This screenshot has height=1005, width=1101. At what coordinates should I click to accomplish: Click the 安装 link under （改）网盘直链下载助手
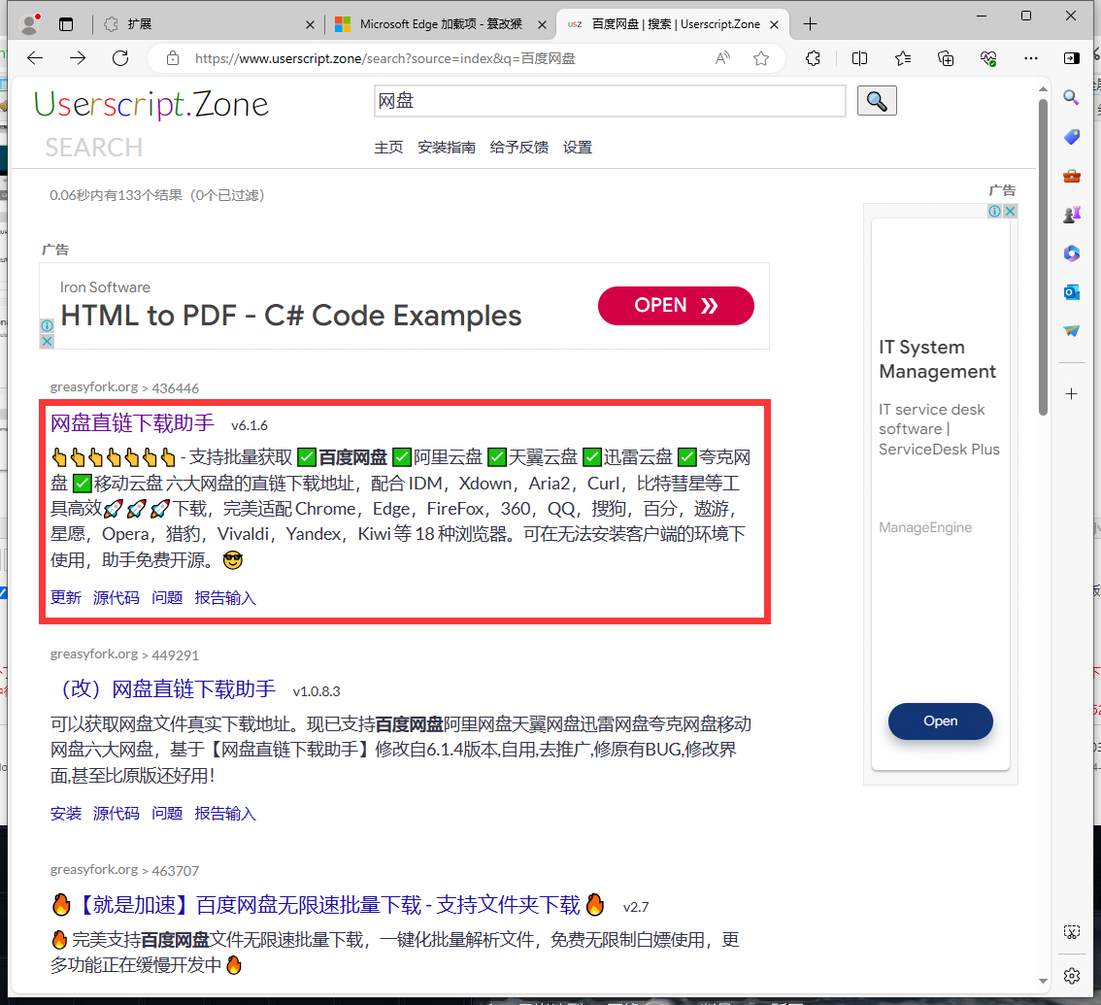click(x=66, y=814)
